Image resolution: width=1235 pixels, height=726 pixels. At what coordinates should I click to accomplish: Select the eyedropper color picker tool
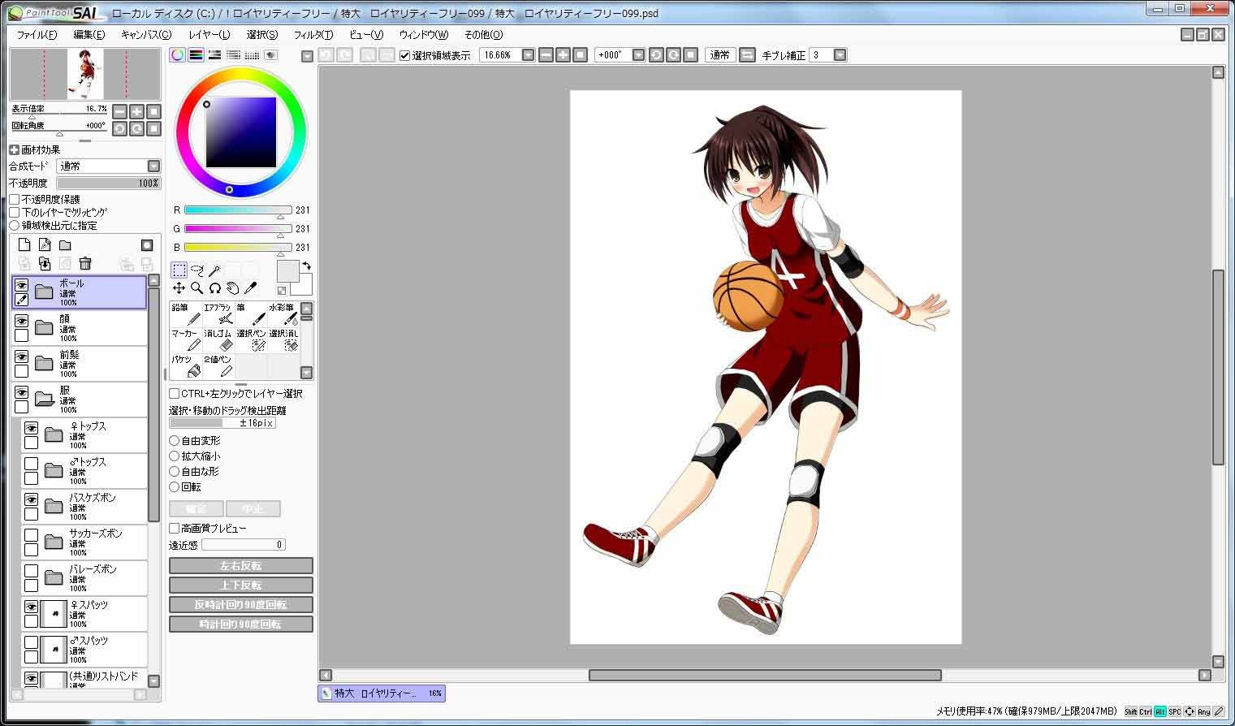(251, 288)
